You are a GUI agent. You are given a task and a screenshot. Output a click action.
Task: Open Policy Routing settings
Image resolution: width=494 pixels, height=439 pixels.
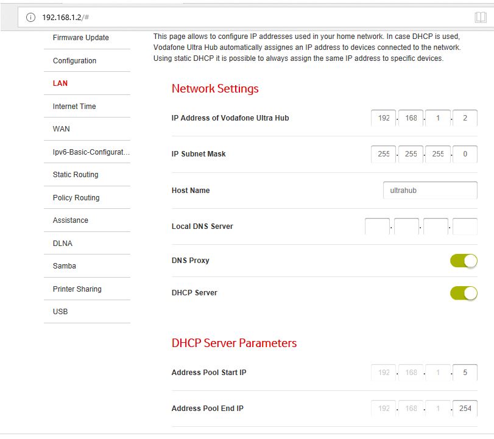click(76, 198)
